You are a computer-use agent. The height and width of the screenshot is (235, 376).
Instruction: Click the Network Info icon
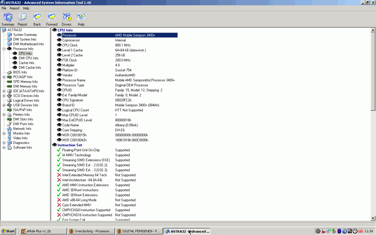coord(9,129)
